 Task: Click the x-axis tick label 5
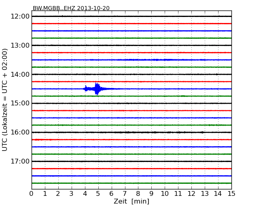pyautogui.click(x=98, y=194)
